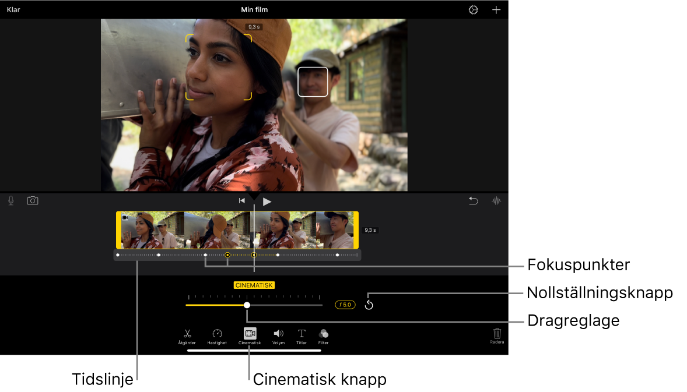Image resolution: width=687 pixels, height=392 pixels.
Task: Open Hastighet speed tool
Action: point(217,337)
